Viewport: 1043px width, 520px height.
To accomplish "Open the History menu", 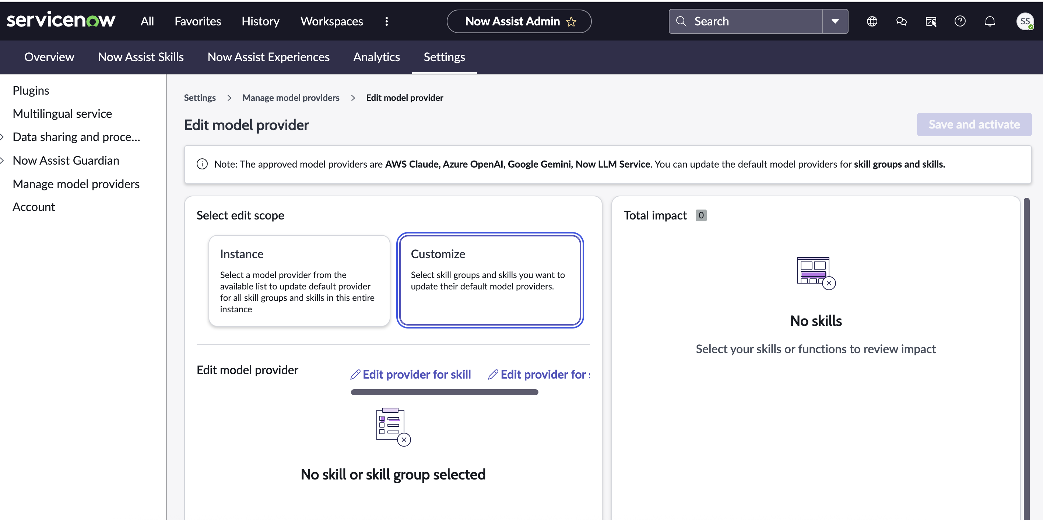I will (x=260, y=21).
